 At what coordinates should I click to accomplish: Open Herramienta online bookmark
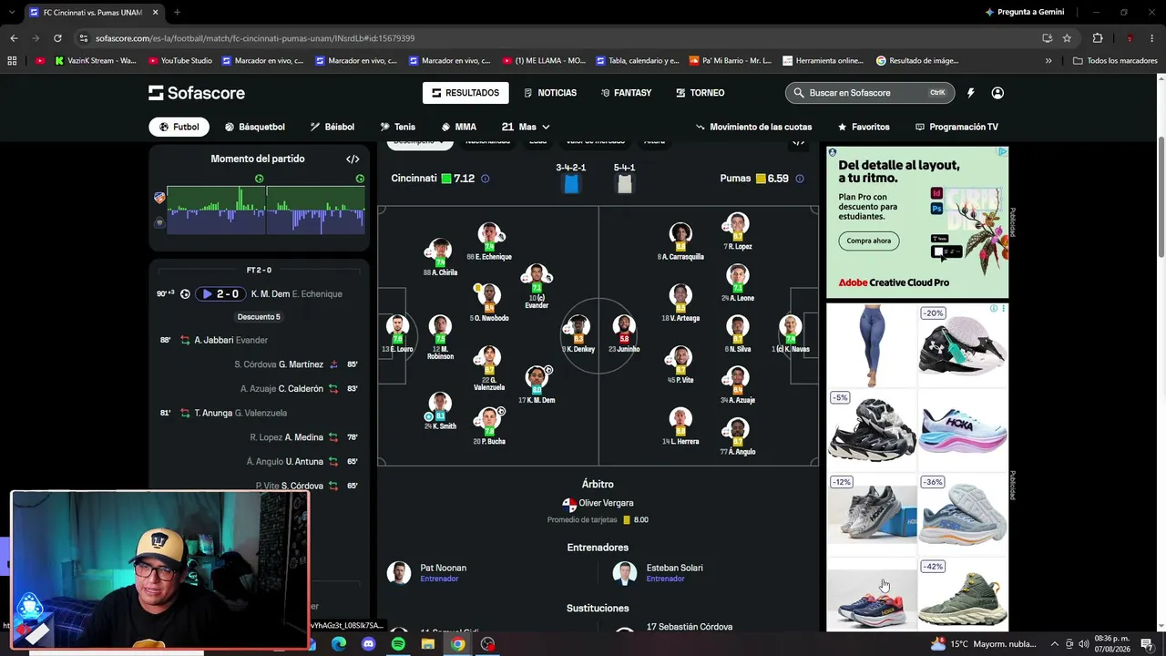pyautogui.click(x=822, y=61)
